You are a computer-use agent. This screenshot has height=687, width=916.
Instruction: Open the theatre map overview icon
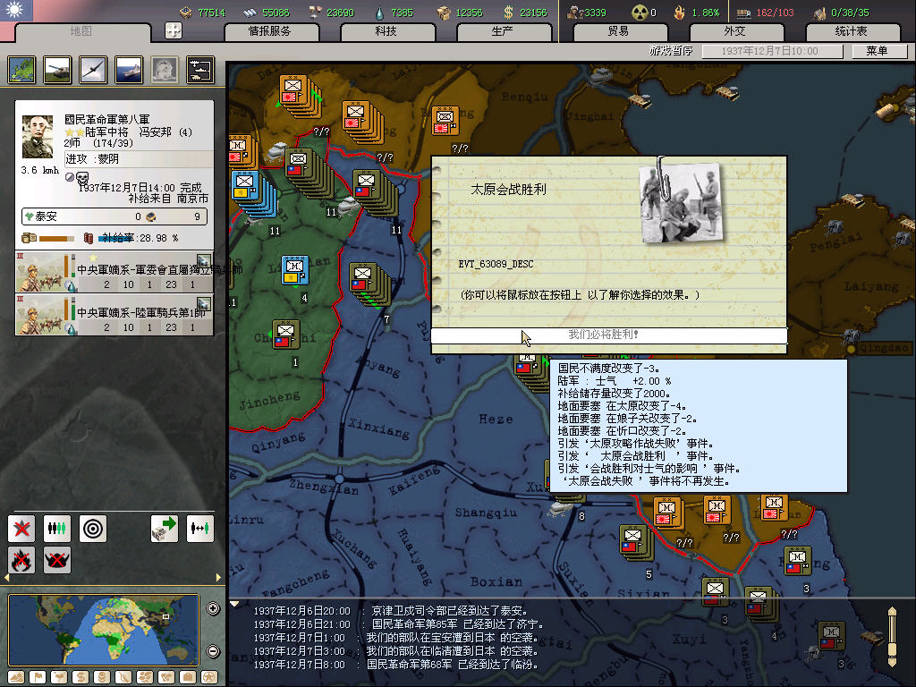coord(21,70)
